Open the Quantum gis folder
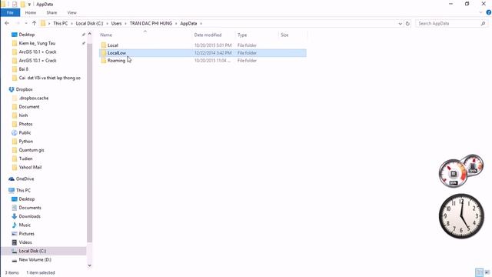The width and height of the screenshot is (492, 277). pos(32,150)
